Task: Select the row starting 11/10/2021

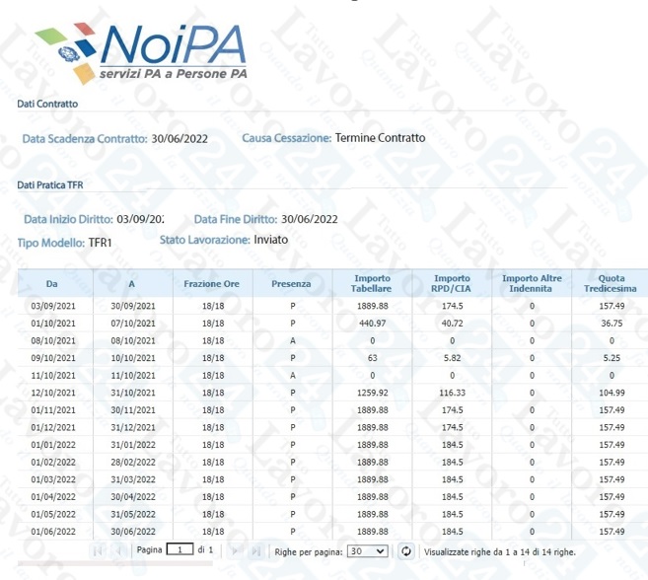Action: (332, 376)
